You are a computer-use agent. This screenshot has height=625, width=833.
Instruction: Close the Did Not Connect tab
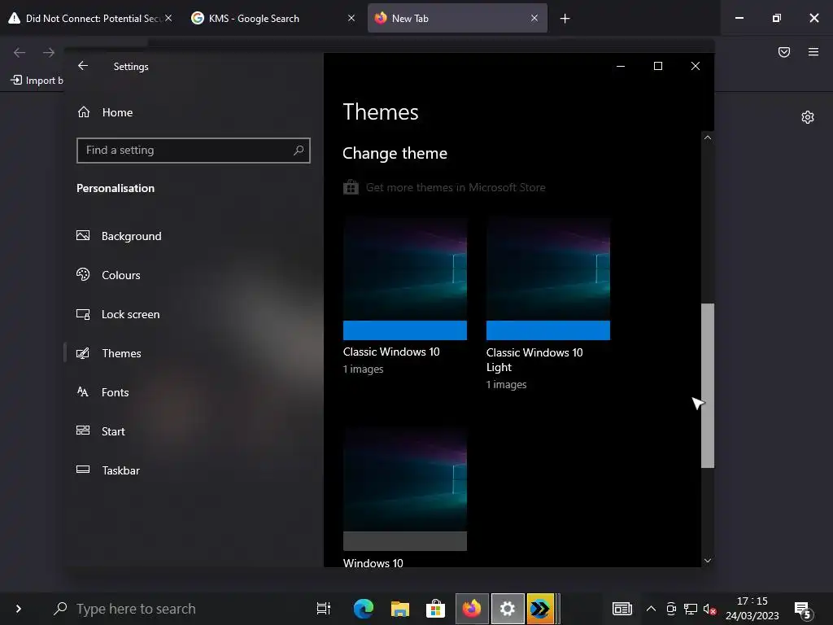pyautogui.click(x=168, y=19)
